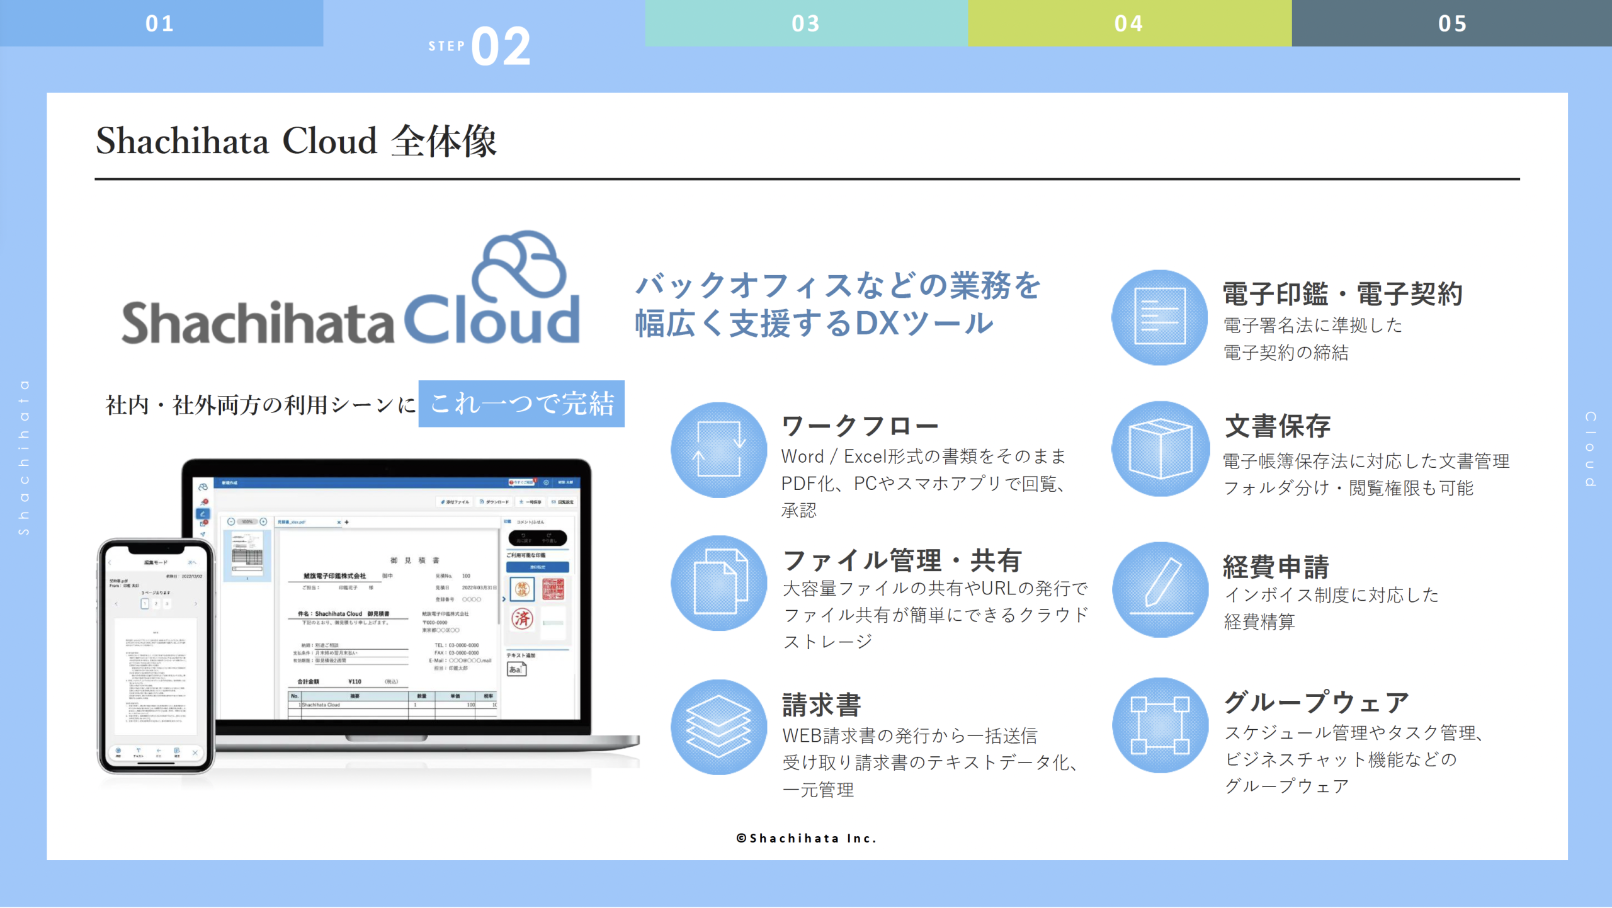Go to step 04 tab

coord(1129,23)
